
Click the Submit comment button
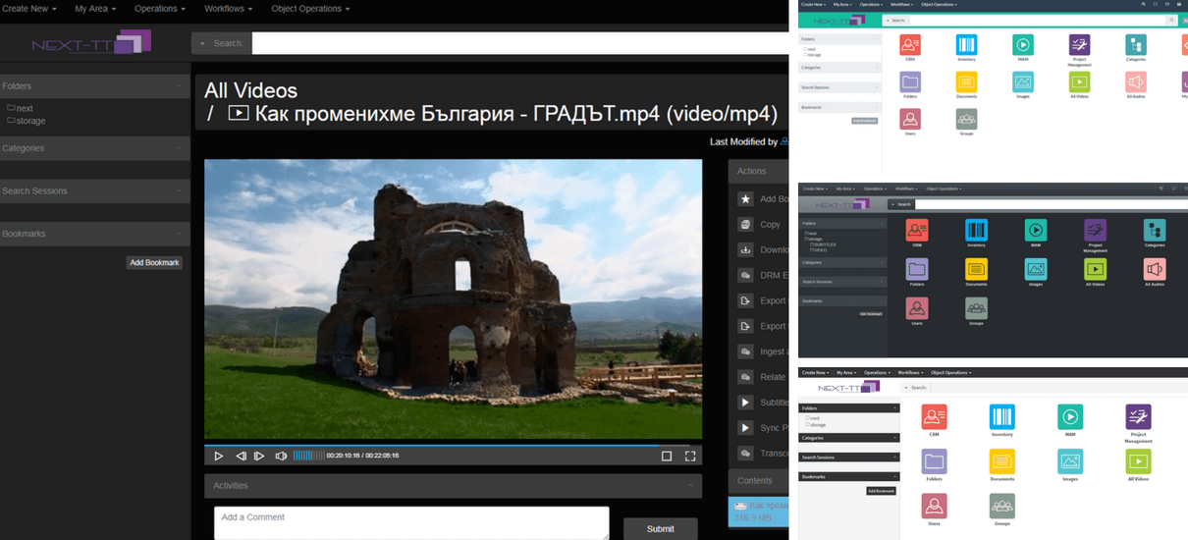coord(661,528)
